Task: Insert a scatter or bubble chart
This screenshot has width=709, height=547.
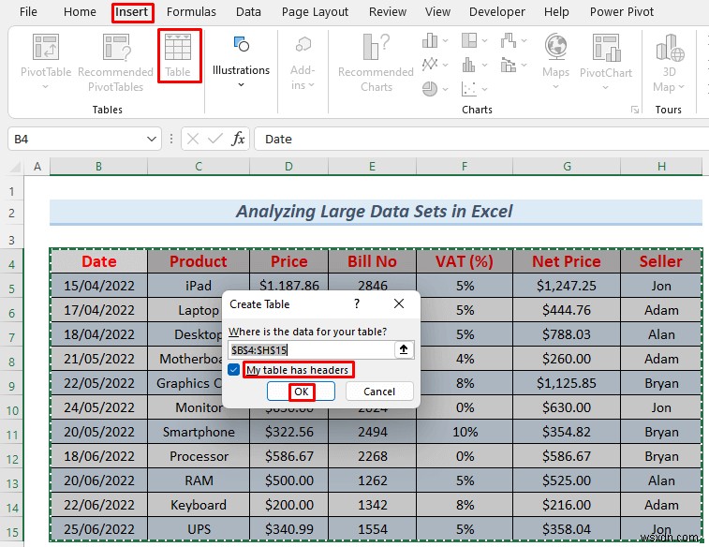Action: tap(469, 89)
